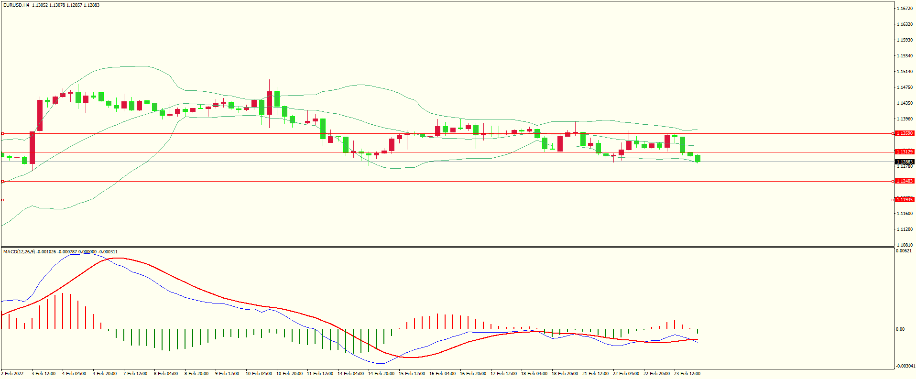This screenshot has width=916, height=379.
Task: Click the left anchor handle of the 1.13590 line
Action: click(x=2, y=133)
